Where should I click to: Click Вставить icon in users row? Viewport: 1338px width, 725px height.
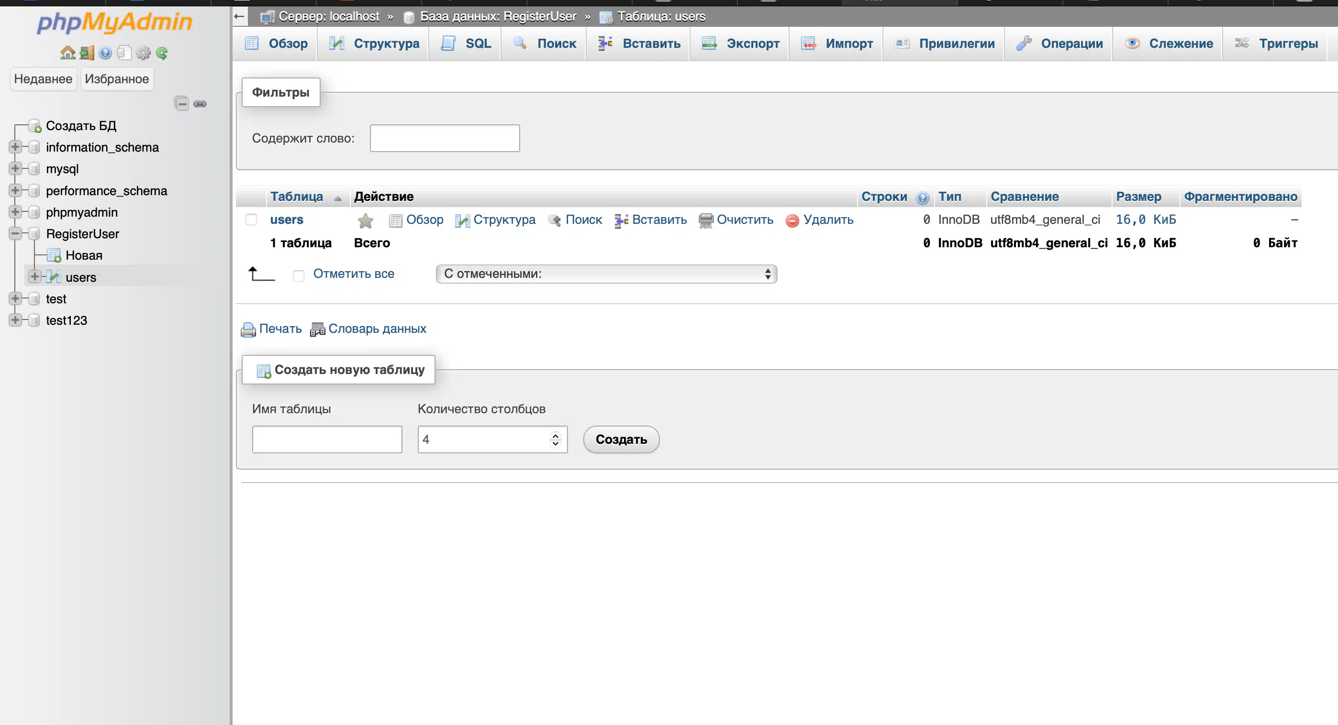pos(621,220)
